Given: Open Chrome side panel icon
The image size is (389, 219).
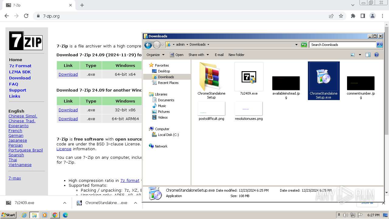Looking at the screenshot, I should coord(363,16).
